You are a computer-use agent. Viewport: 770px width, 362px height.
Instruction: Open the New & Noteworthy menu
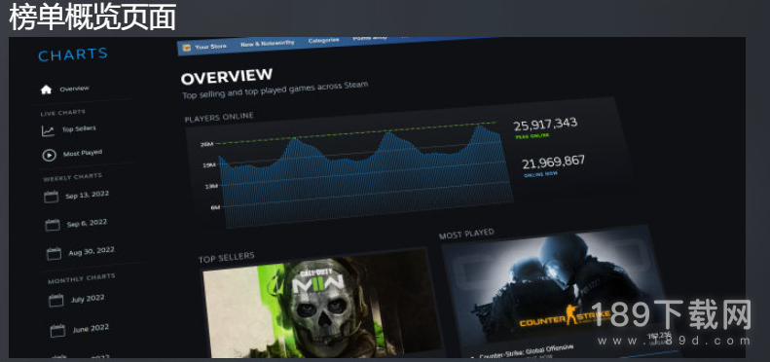[268, 43]
